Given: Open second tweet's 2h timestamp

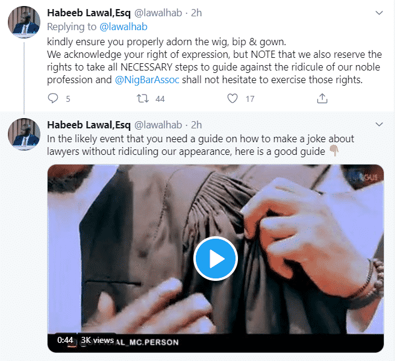Looking at the screenshot, I should pyautogui.click(x=196, y=125).
